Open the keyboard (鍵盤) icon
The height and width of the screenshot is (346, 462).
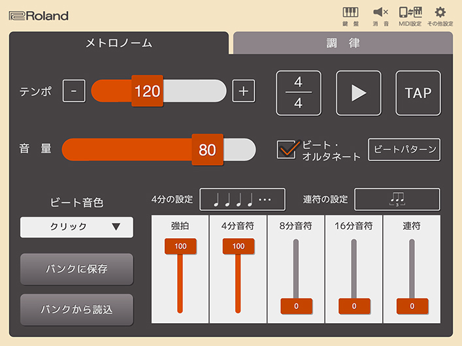click(351, 16)
